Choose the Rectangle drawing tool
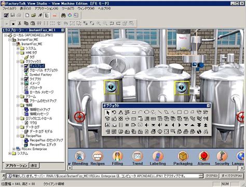The image size is (246, 187). pos(180,112)
